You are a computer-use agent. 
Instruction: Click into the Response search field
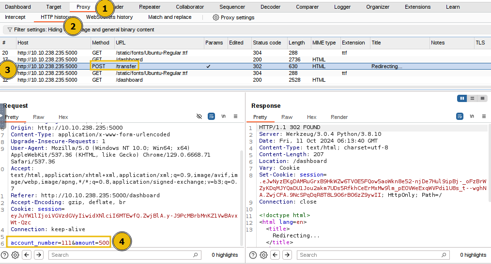tap(373, 255)
